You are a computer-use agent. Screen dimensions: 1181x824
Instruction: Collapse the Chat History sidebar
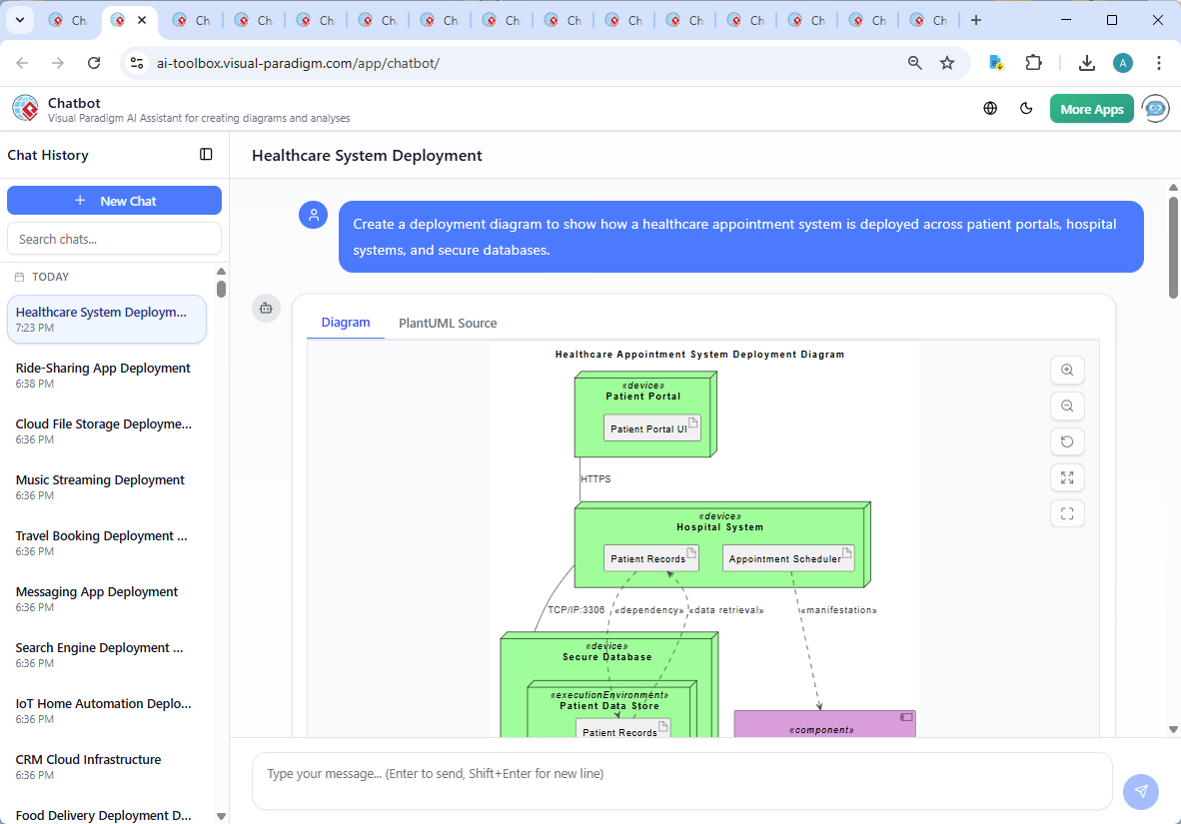(206, 155)
